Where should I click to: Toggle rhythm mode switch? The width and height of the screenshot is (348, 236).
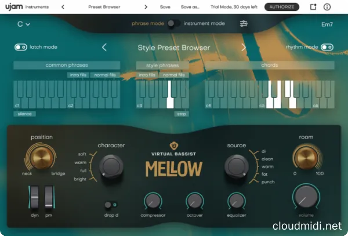pos(327,47)
